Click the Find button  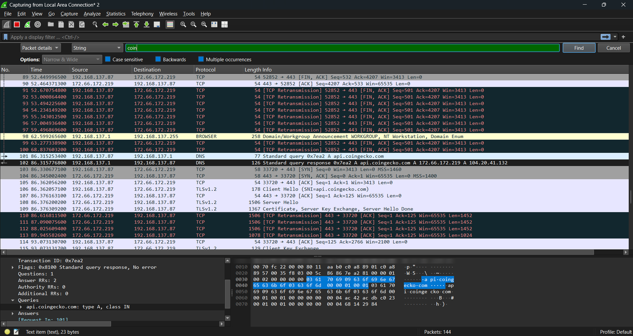[x=579, y=48]
